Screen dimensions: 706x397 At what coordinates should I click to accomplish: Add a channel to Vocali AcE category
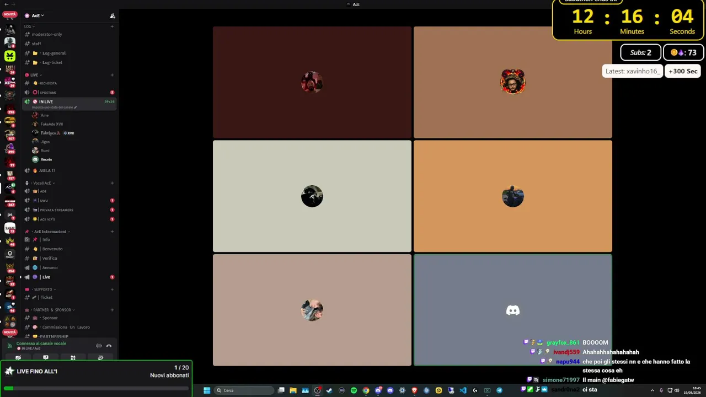(x=112, y=183)
